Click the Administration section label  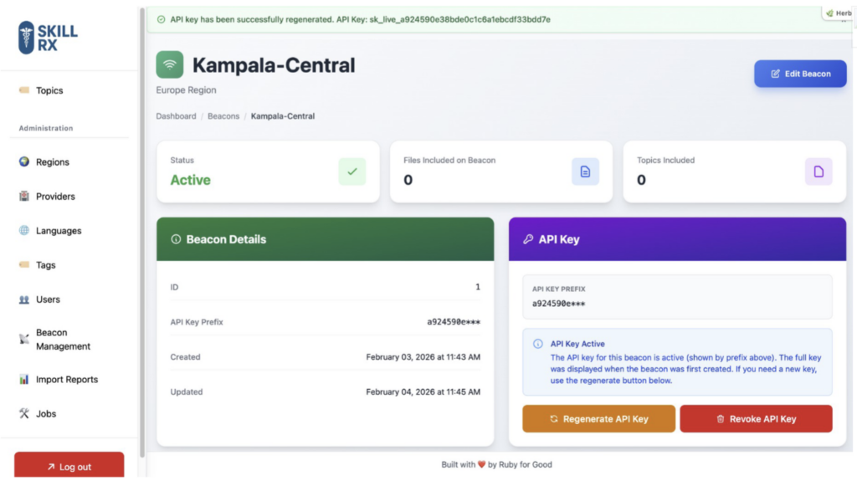(46, 128)
